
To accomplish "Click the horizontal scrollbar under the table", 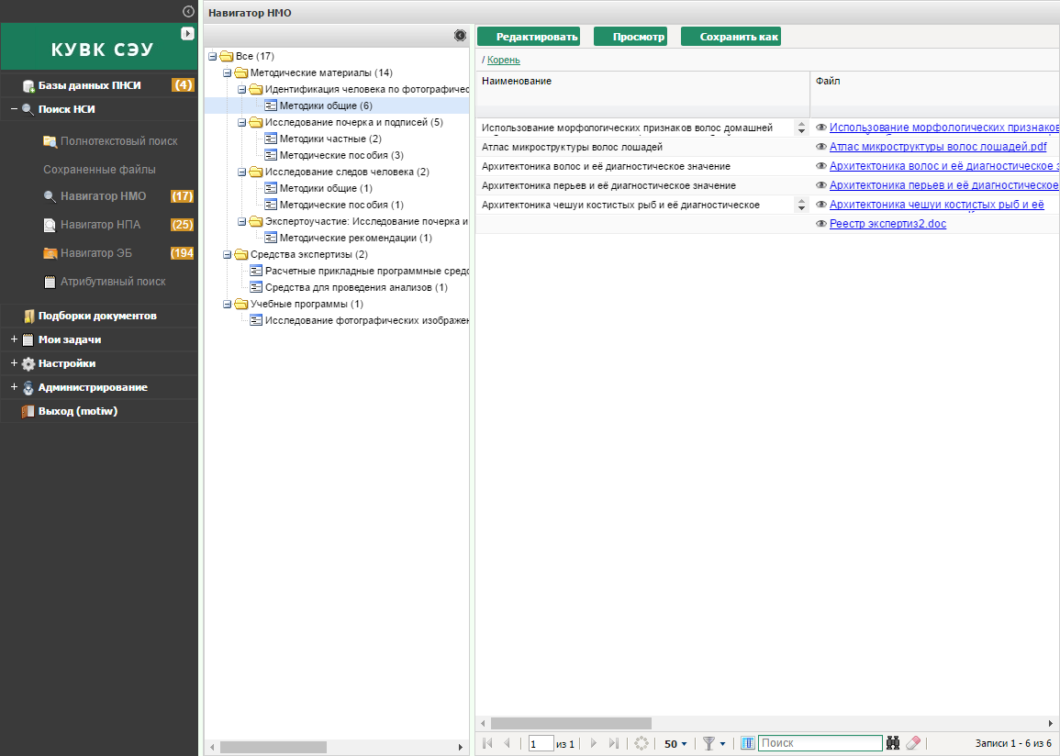I will [571, 723].
